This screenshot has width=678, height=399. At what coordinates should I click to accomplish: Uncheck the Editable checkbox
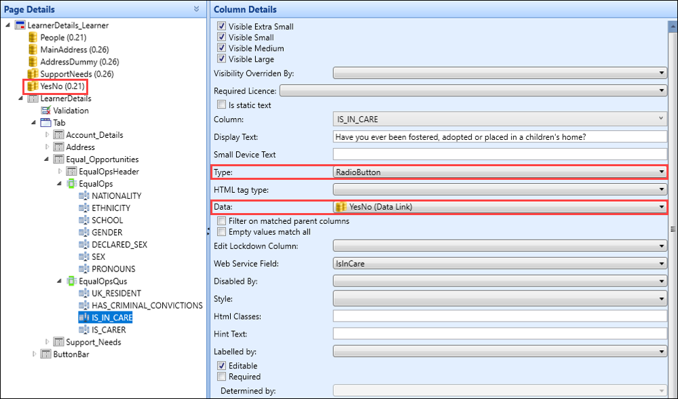click(x=221, y=366)
